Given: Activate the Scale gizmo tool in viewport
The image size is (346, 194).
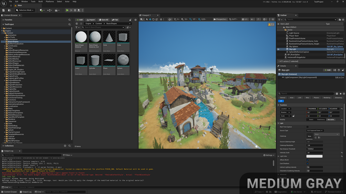Looking at the screenshot, I should (157, 19).
